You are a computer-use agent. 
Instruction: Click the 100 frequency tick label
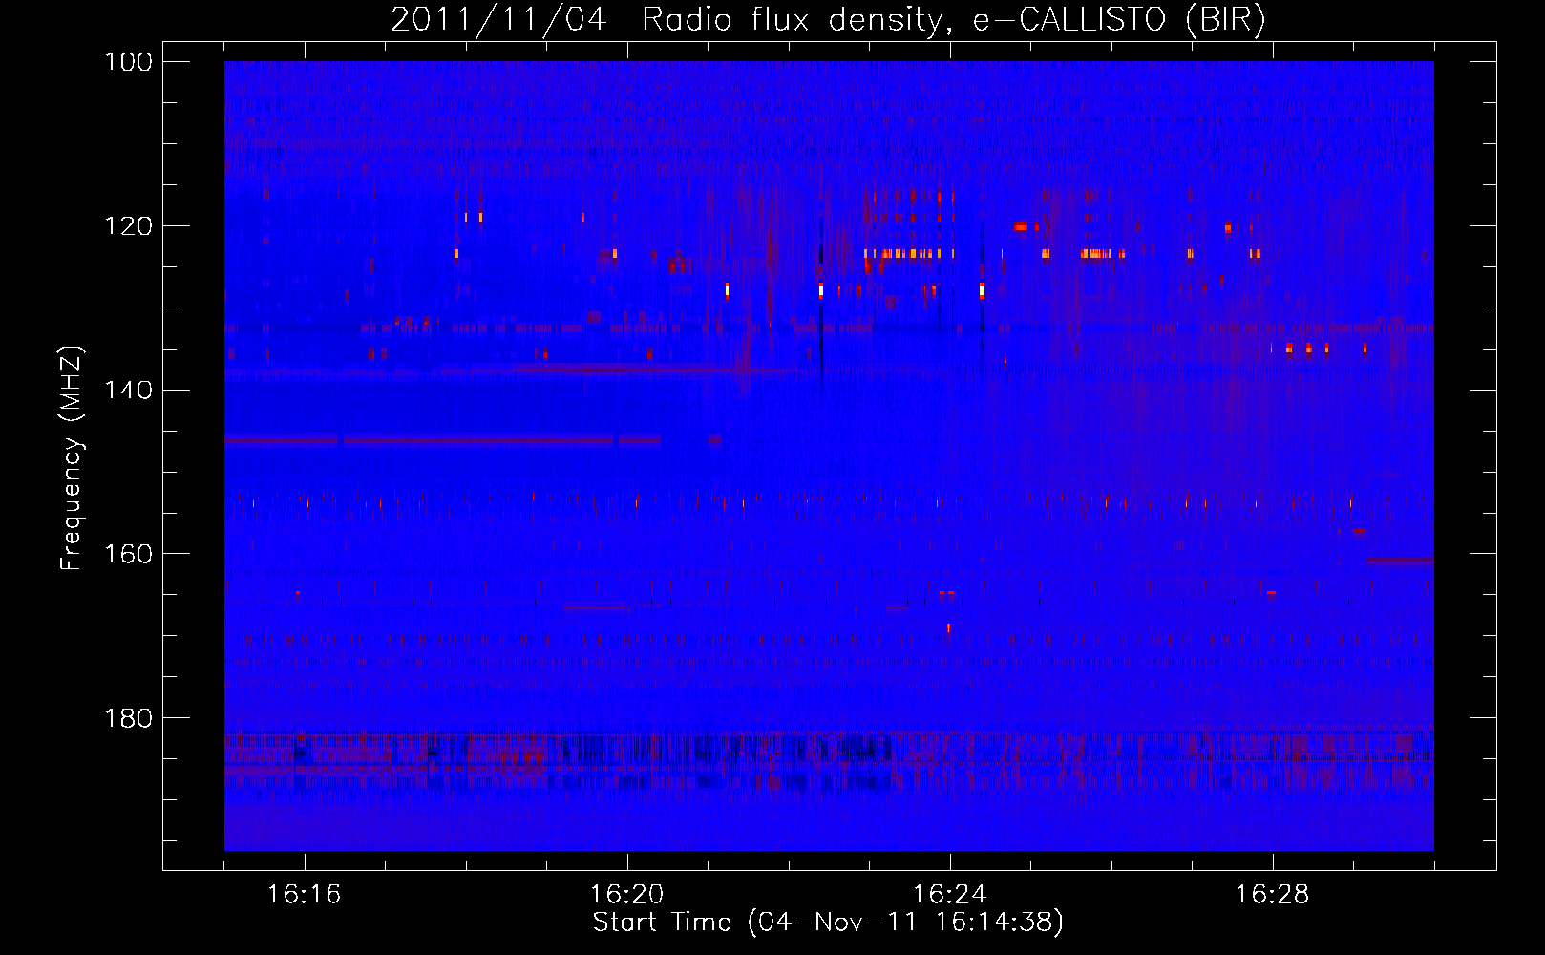pyautogui.click(x=127, y=61)
